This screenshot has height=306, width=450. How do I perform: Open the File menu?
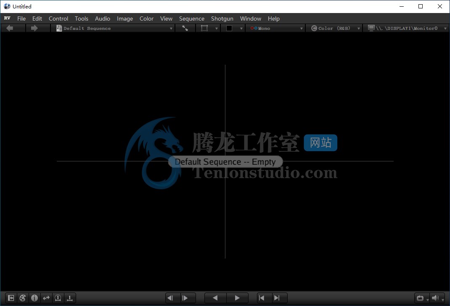coord(21,18)
